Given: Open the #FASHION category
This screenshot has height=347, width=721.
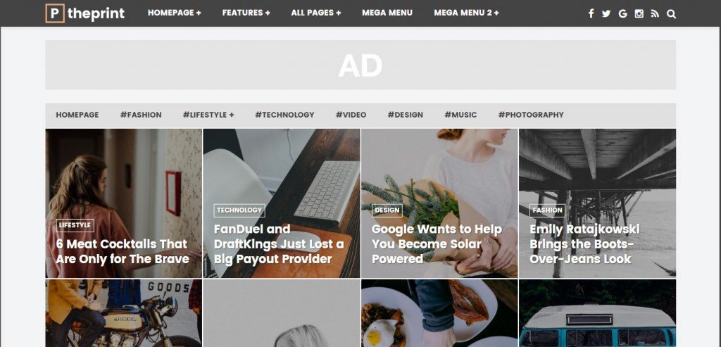Looking at the screenshot, I should pos(141,115).
